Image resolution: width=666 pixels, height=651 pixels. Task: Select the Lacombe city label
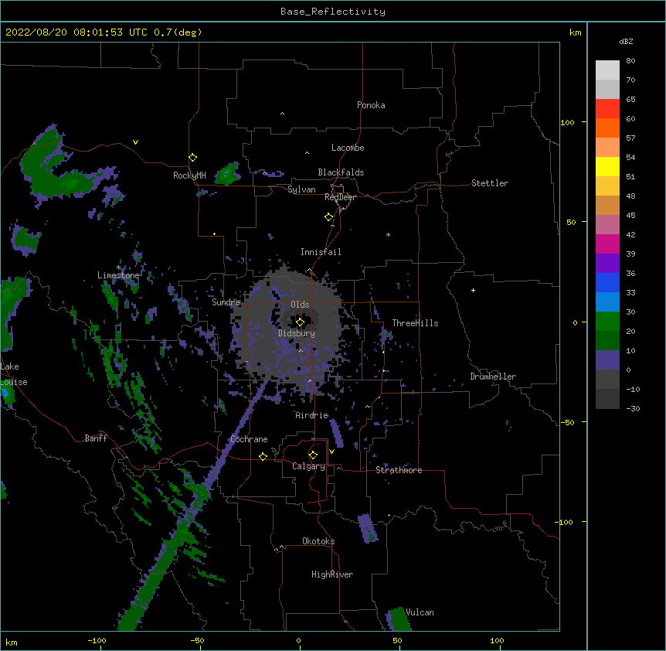point(348,148)
